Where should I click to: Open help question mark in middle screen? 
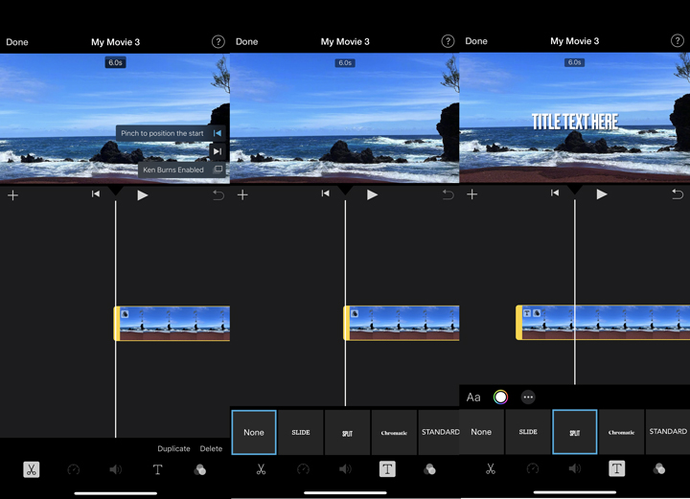[x=448, y=41]
